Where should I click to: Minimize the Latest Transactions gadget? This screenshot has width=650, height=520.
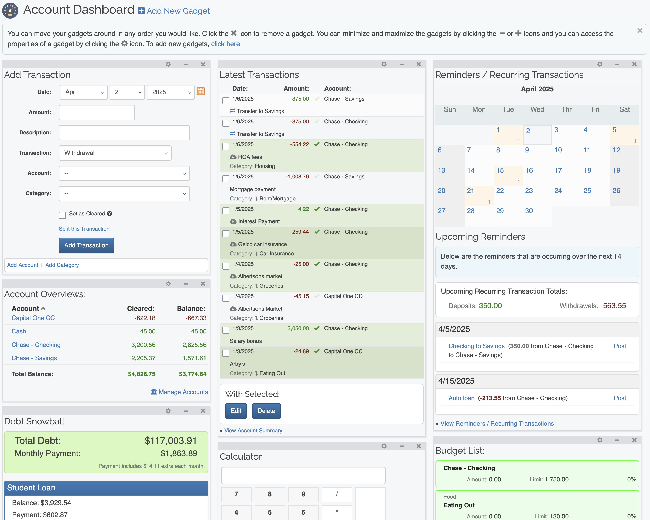401,64
